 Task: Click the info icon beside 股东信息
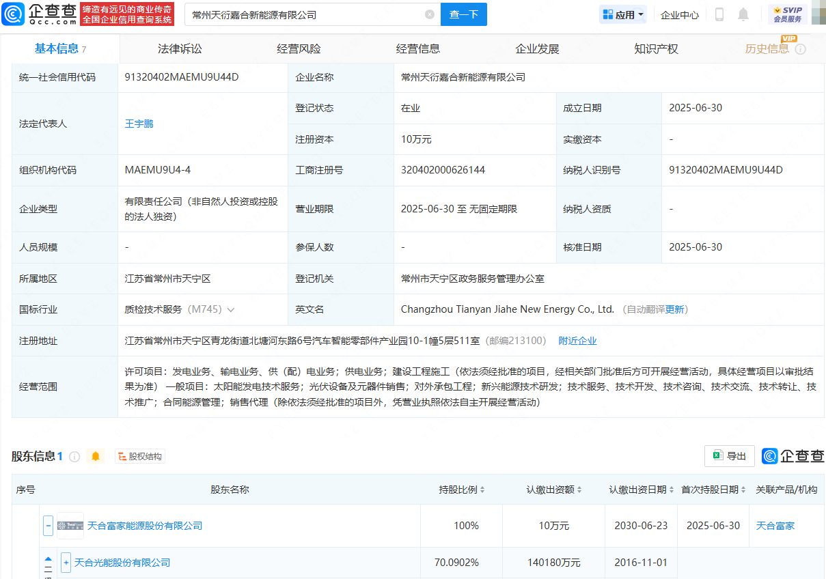[74, 456]
